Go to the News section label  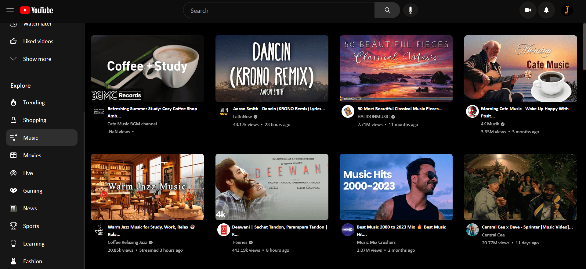click(x=30, y=208)
